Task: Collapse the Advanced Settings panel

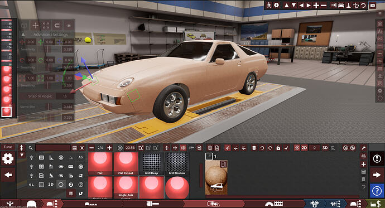Action: point(23,35)
